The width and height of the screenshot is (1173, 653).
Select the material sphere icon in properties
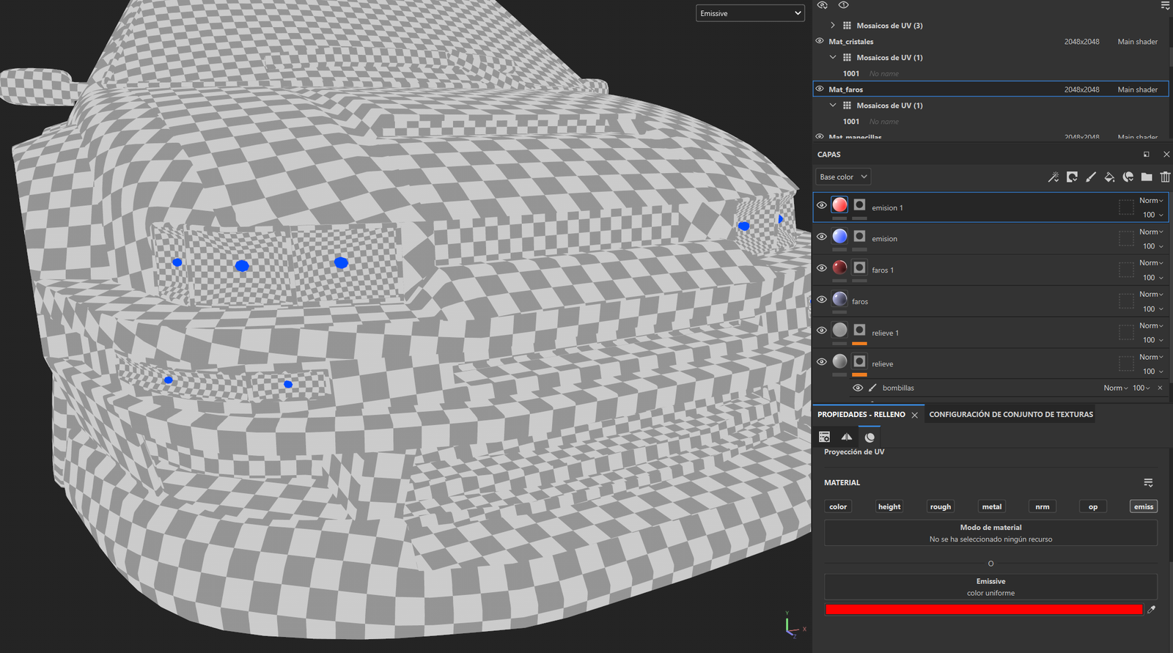pyautogui.click(x=869, y=437)
